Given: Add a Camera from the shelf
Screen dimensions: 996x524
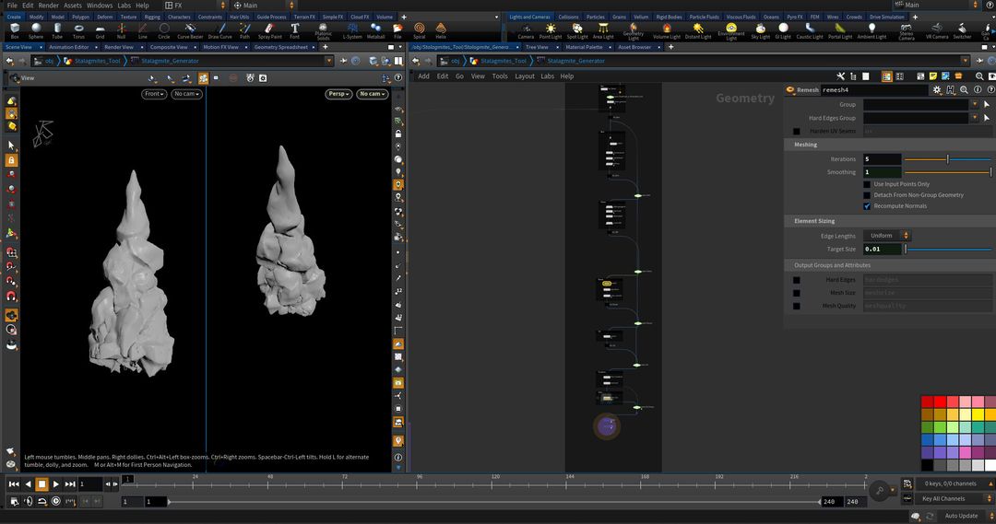Looking at the screenshot, I should [526, 30].
